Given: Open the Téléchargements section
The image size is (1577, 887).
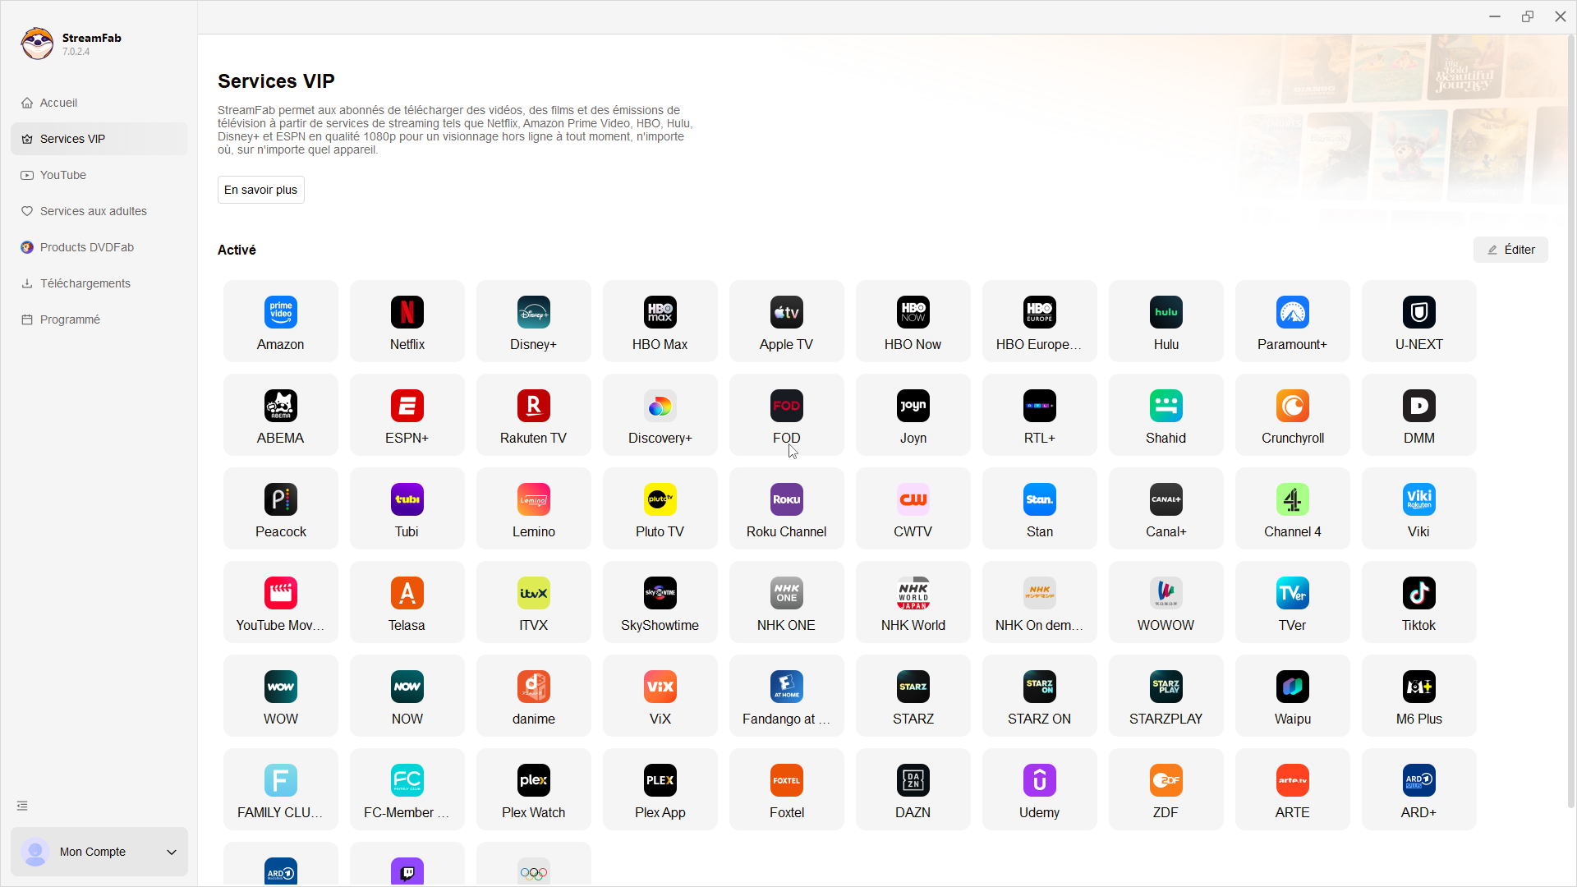Looking at the screenshot, I should point(99,283).
